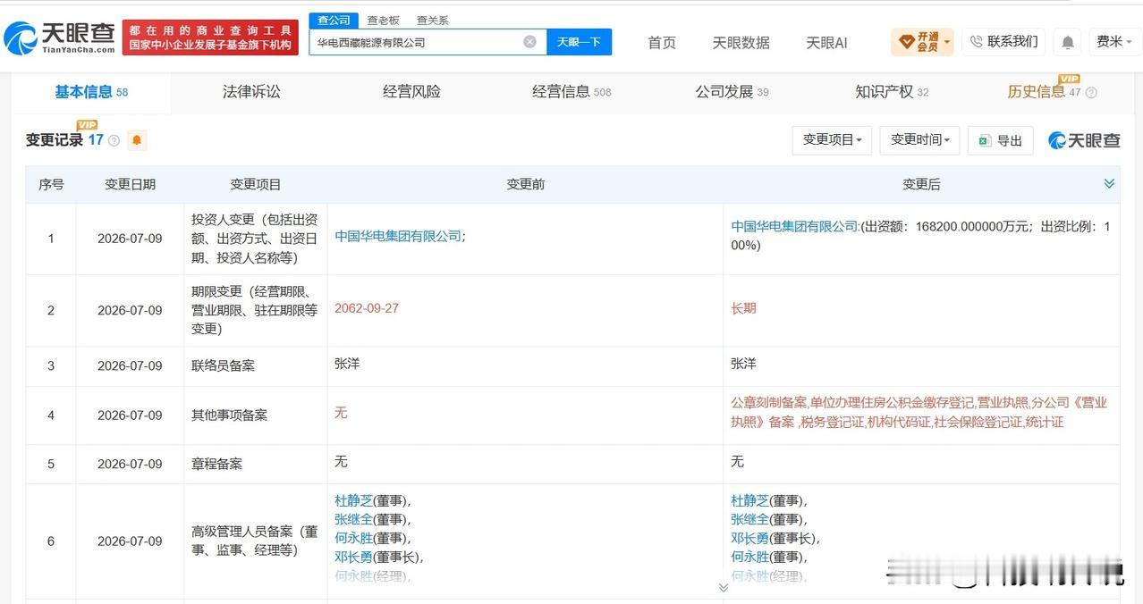The image size is (1143, 604).
Task: Click the 导出 export button
Action: (1001, 140)
